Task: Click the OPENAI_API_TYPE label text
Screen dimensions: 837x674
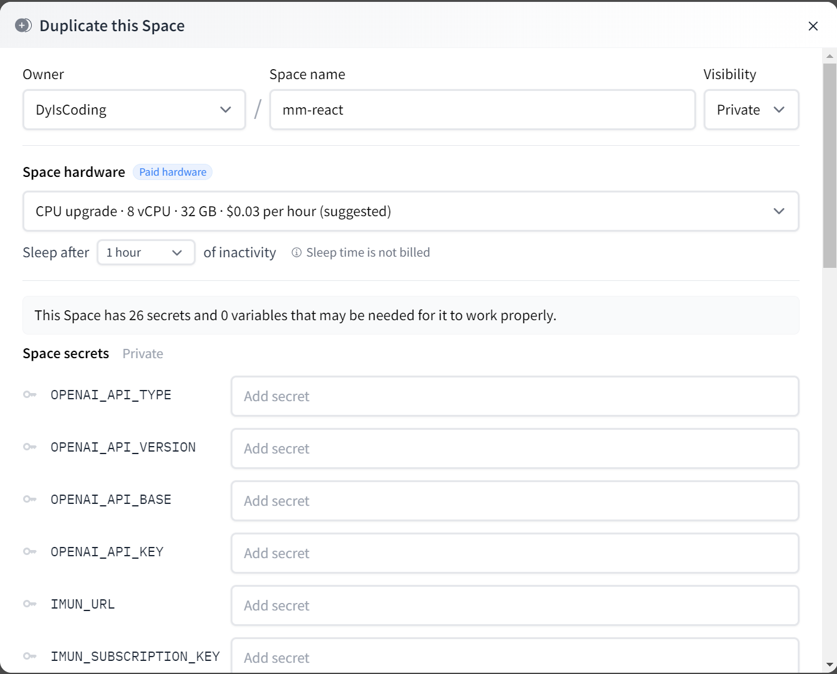Action: 111,395
